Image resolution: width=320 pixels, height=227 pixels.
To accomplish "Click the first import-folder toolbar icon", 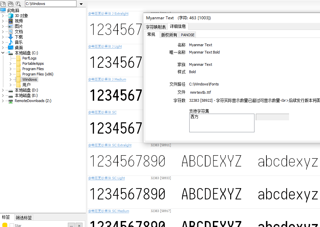I will pyautogui.click(x=4, y=4).
